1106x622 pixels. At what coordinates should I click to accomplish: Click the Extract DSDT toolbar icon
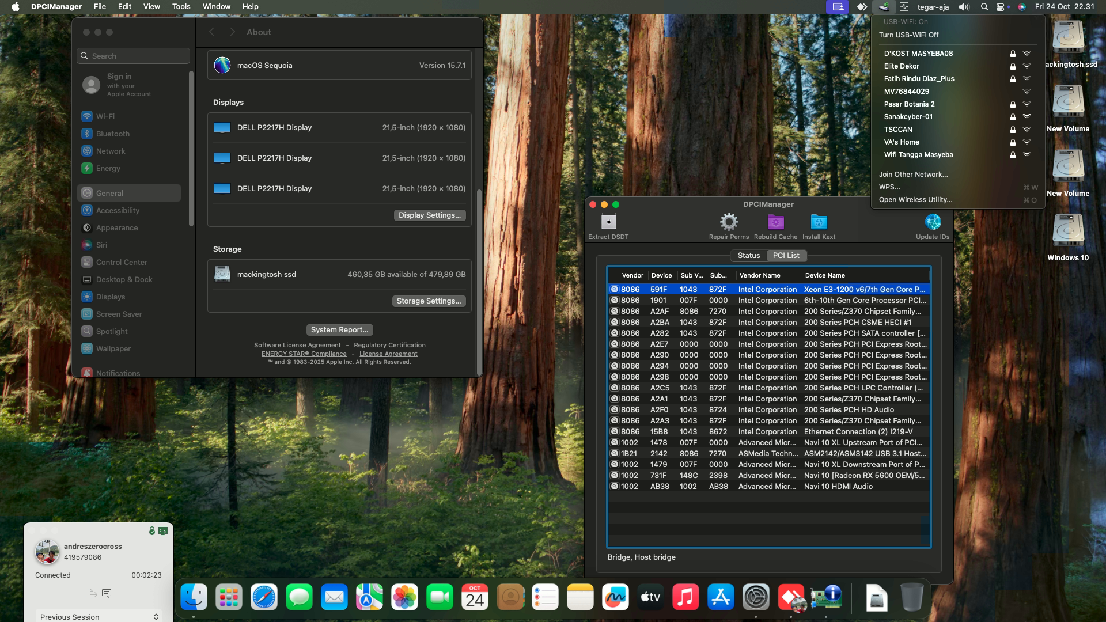608,222
